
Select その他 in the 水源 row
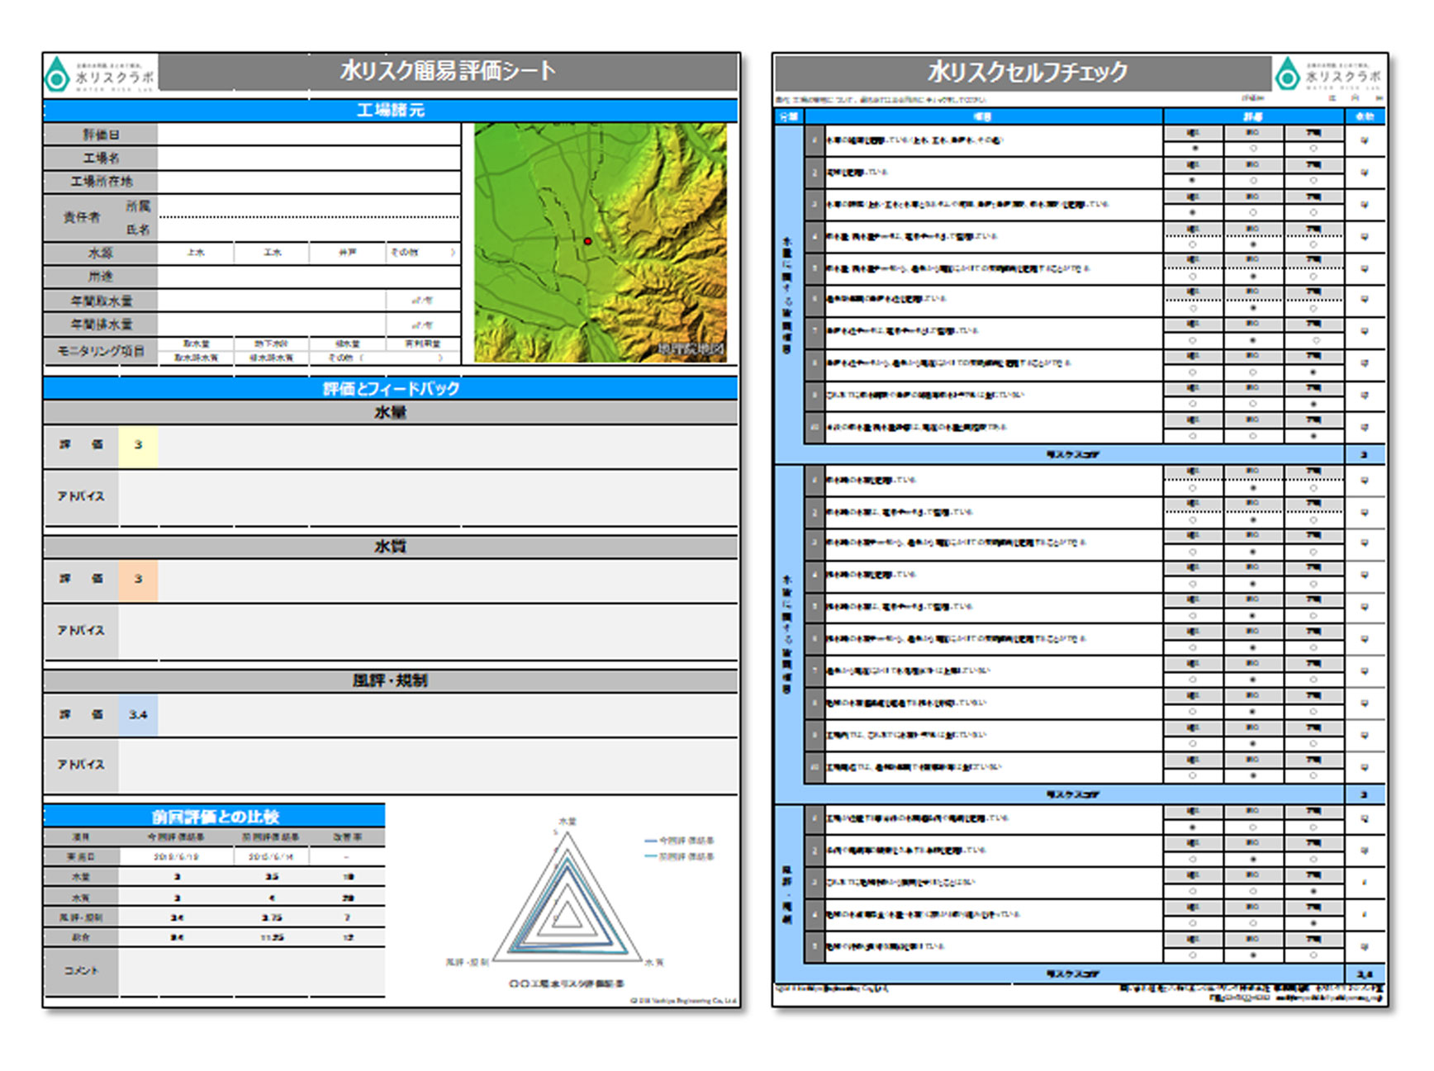(423, 253)
